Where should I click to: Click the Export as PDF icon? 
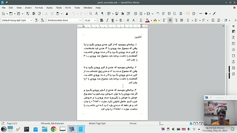click(28, 14)
